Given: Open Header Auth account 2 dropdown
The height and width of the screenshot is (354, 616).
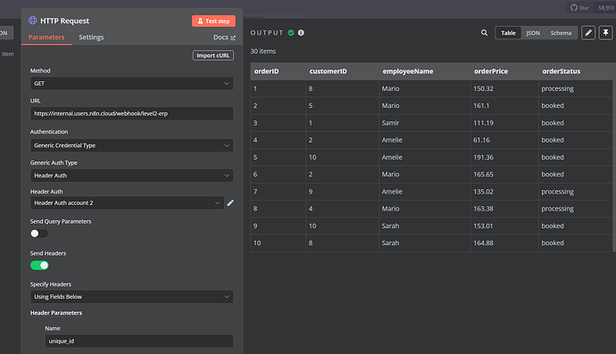Looking at the screenshot, I should point(127,203).
